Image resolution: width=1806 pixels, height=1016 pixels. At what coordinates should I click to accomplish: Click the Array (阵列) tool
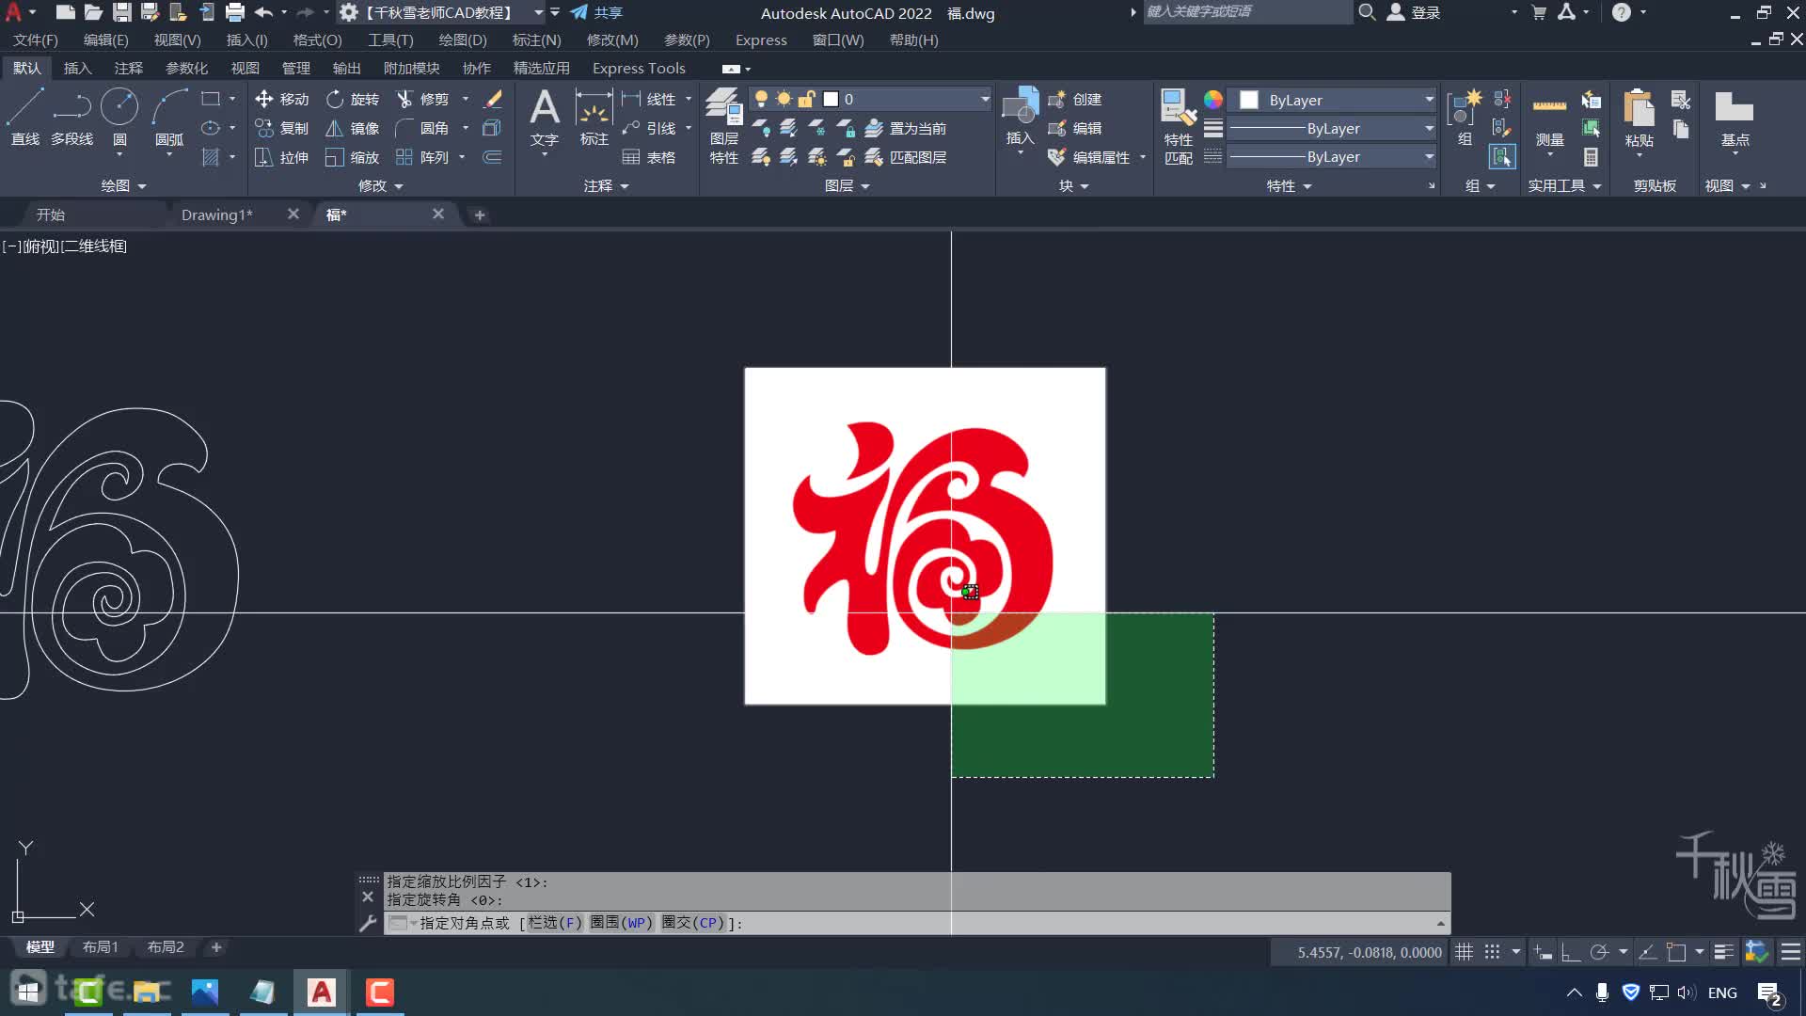pos(422,157)
